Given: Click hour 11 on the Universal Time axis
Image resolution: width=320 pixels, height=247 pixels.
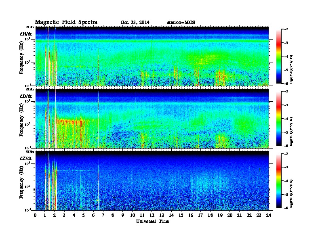Looking at the screenshot, I should point(142,215).
